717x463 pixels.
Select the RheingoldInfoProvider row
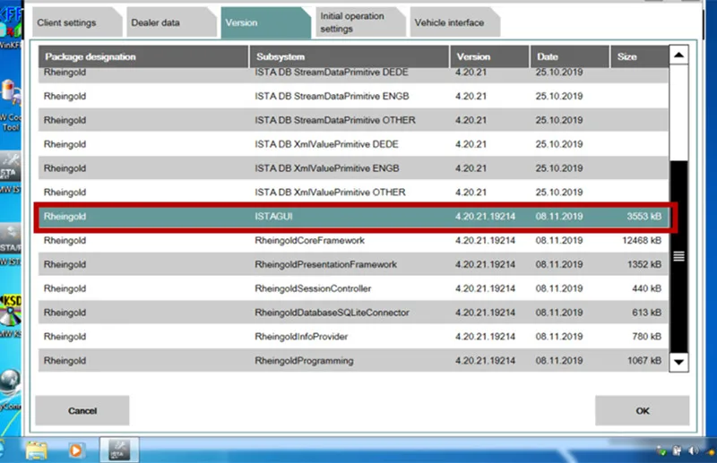click(353, 337)
